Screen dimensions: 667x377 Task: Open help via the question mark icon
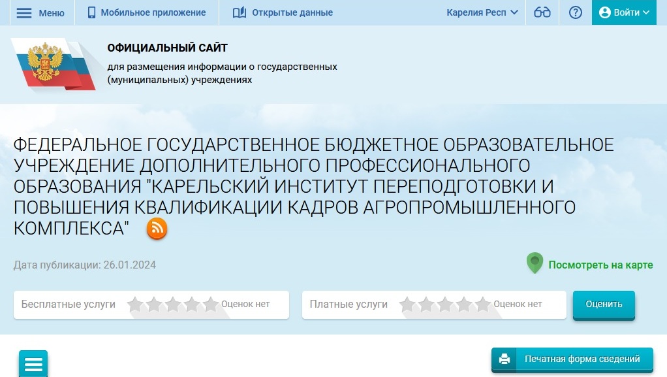coord(575,12)
